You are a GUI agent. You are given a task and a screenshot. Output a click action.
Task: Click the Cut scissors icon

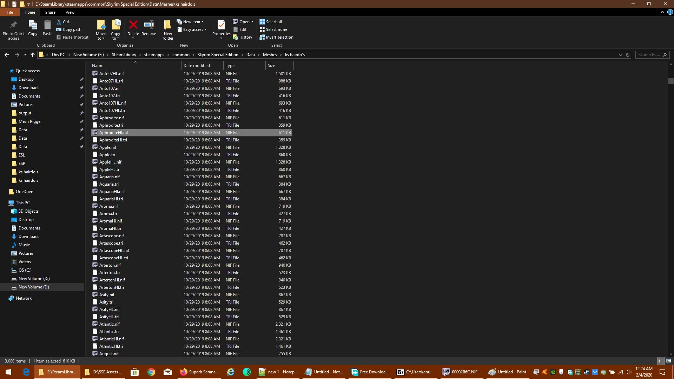(x=59, y=22)
